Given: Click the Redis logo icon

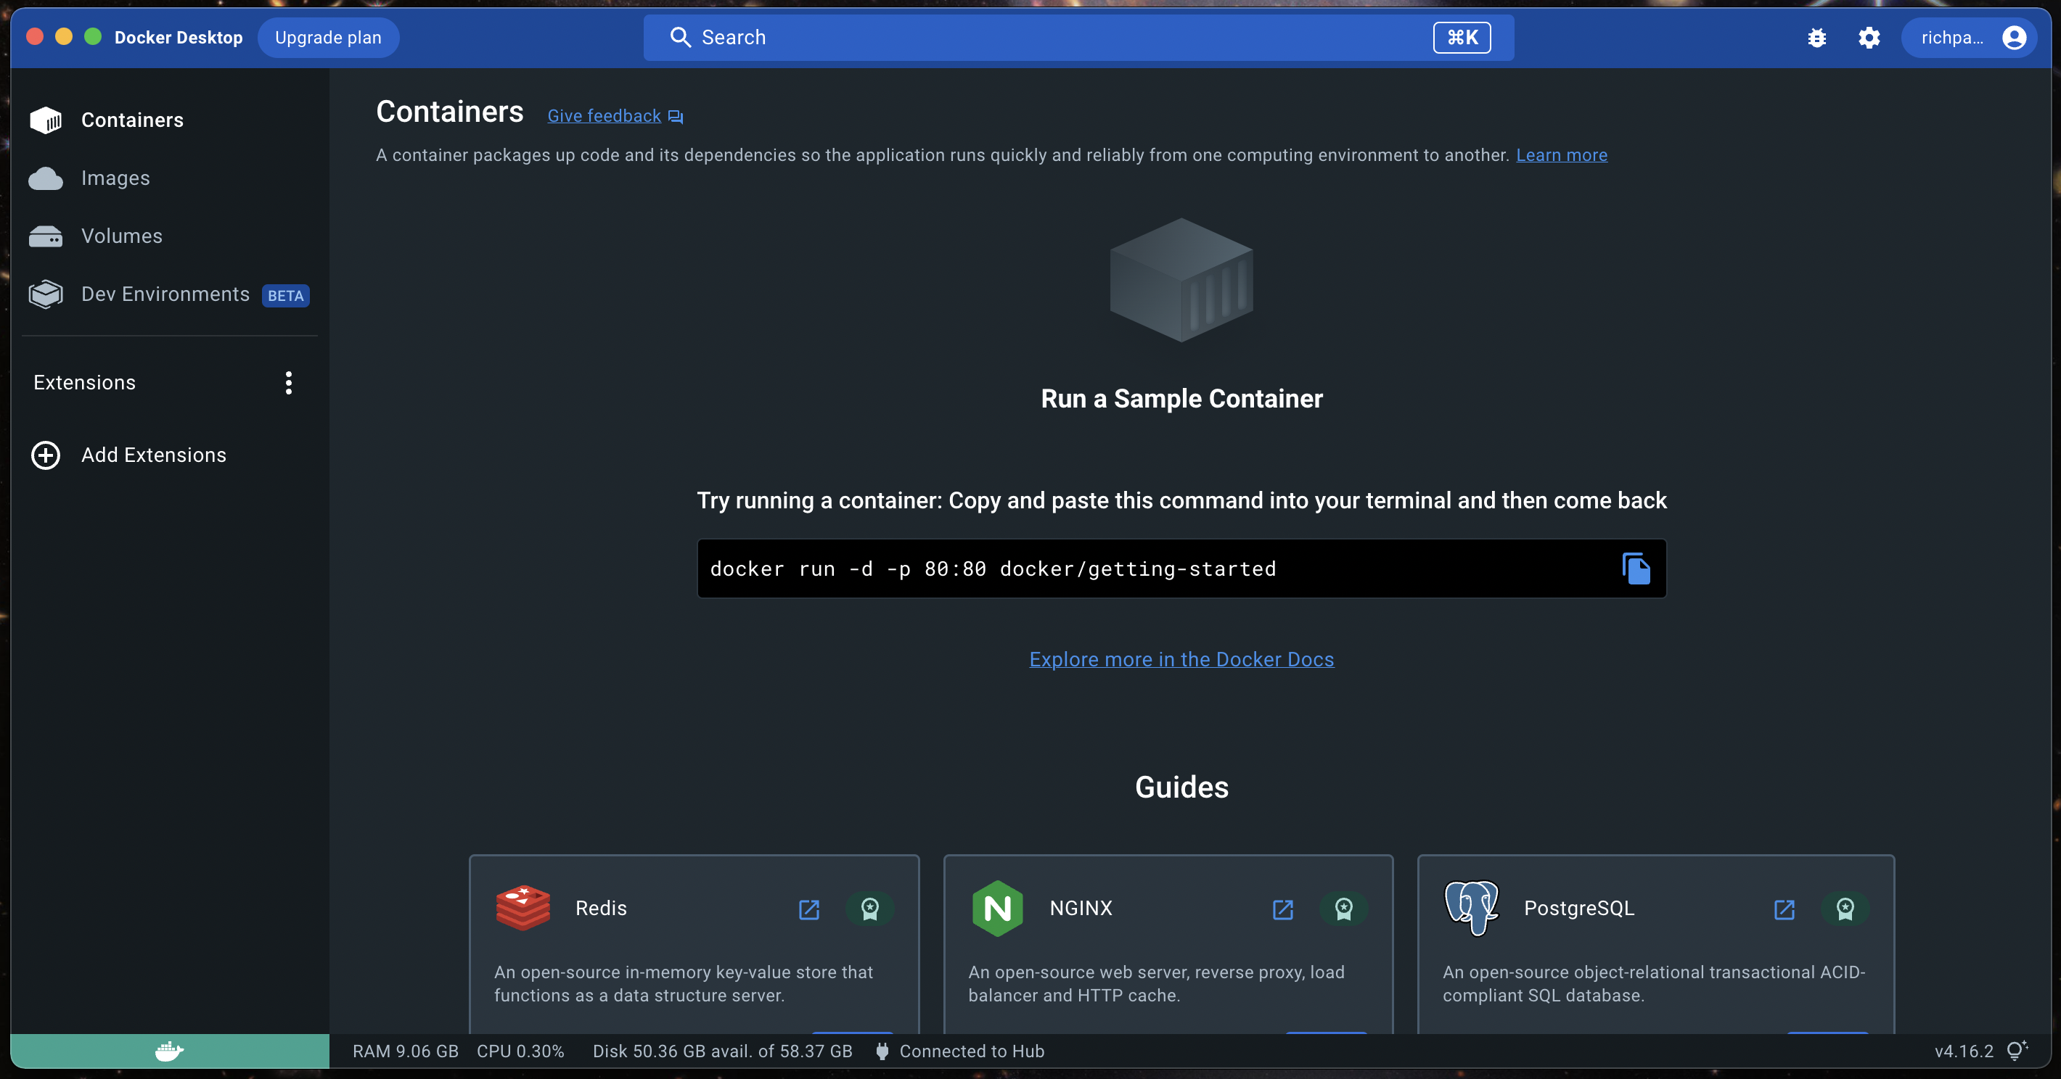Looking at the screenshot, I should click(523, 908).
